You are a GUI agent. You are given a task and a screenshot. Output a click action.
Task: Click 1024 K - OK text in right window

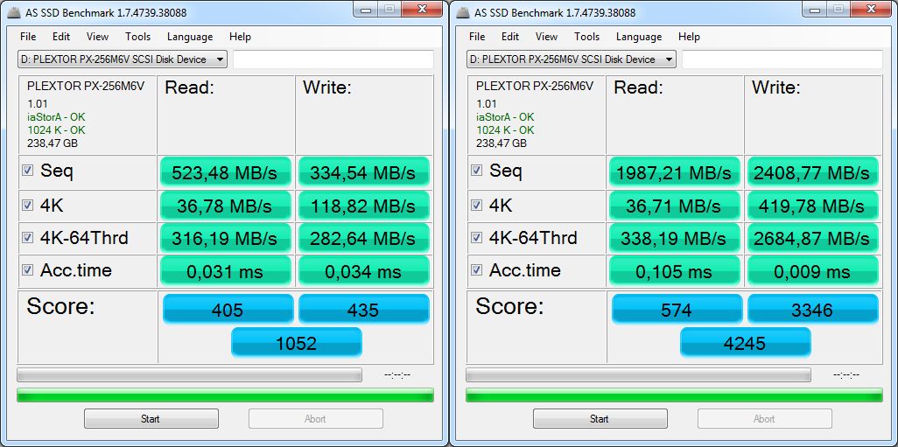[505, 130]
